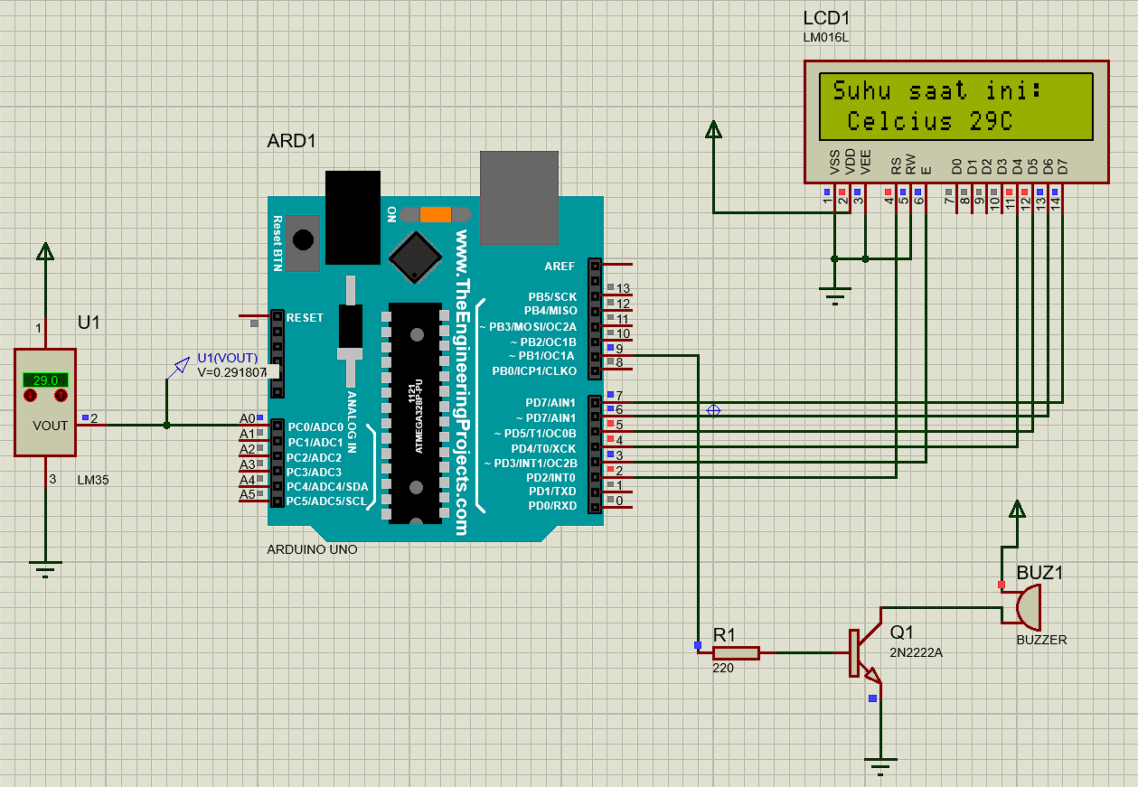1138x787 pixels.
Task: Click the LM016L part value text
Action: (825, 38)
